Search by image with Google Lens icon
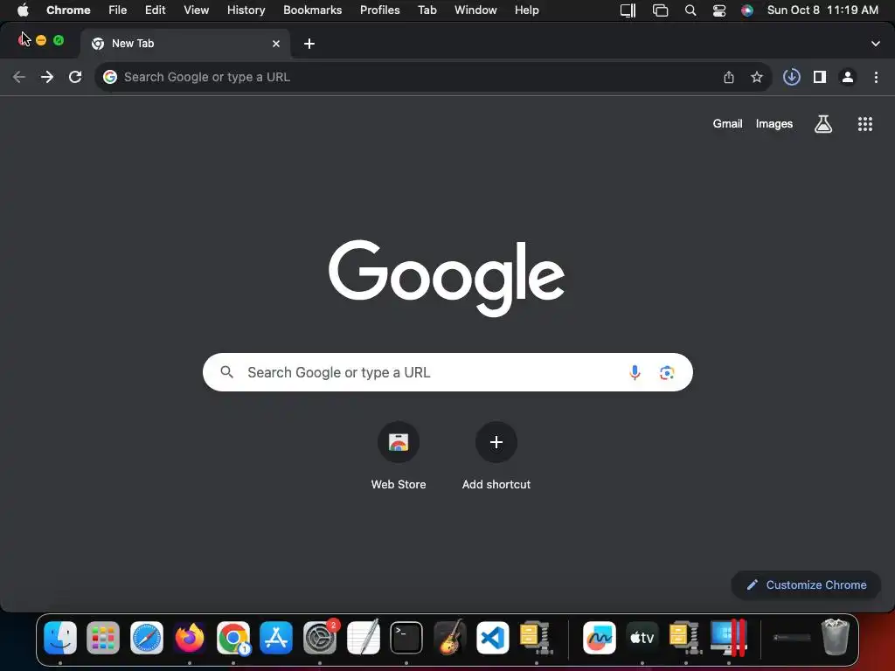The image size is (895, 671). (x=667, y=372)
